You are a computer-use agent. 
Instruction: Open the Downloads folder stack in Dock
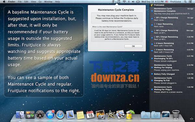click(x=156, y=115)
